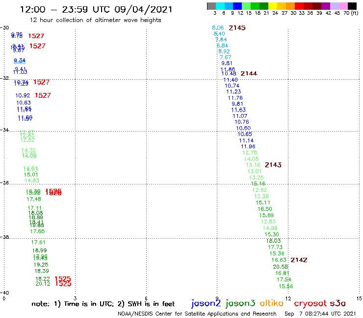Click the time marker '2142'
Viewport: 363px width, 318px height.
coord(299,260)
